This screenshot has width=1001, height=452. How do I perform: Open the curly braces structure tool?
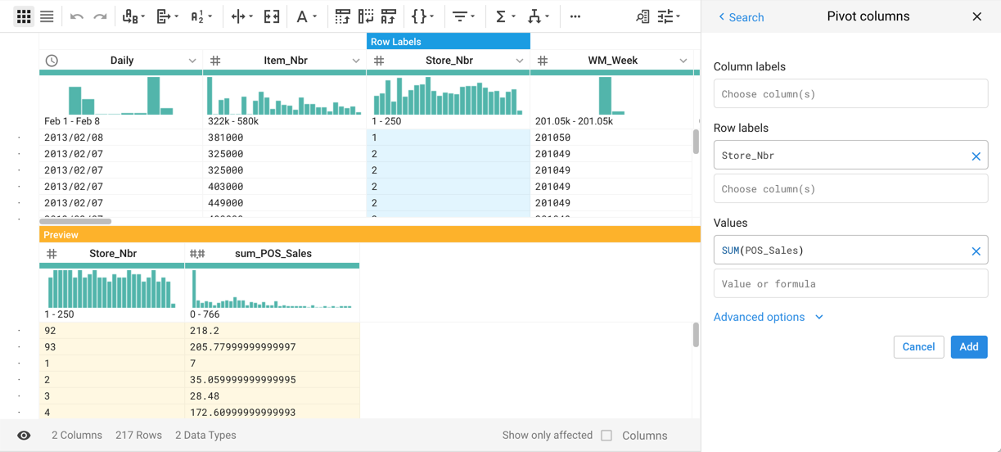422,16
